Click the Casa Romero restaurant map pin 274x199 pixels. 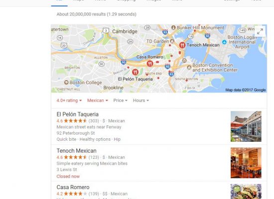(150, 64)
